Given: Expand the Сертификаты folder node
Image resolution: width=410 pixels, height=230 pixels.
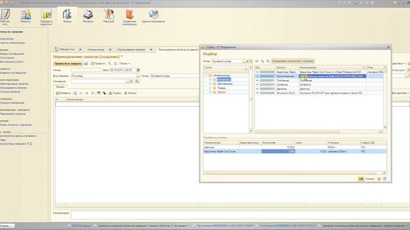Looking at the screenshot, I should (x=210, y=84).
